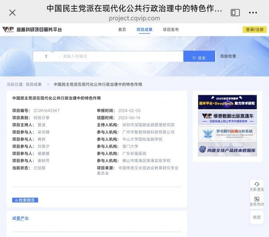Screen dimensions: 269x237
Task: Open the 尚唯全球产品样本数据库 banner
Action: 227,149
